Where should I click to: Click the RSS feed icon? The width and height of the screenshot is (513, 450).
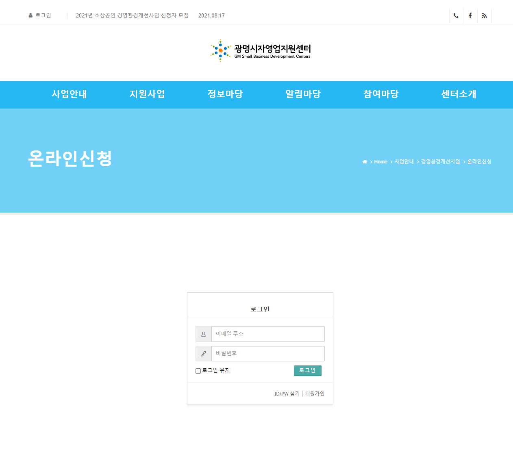[x=484, y=15]
